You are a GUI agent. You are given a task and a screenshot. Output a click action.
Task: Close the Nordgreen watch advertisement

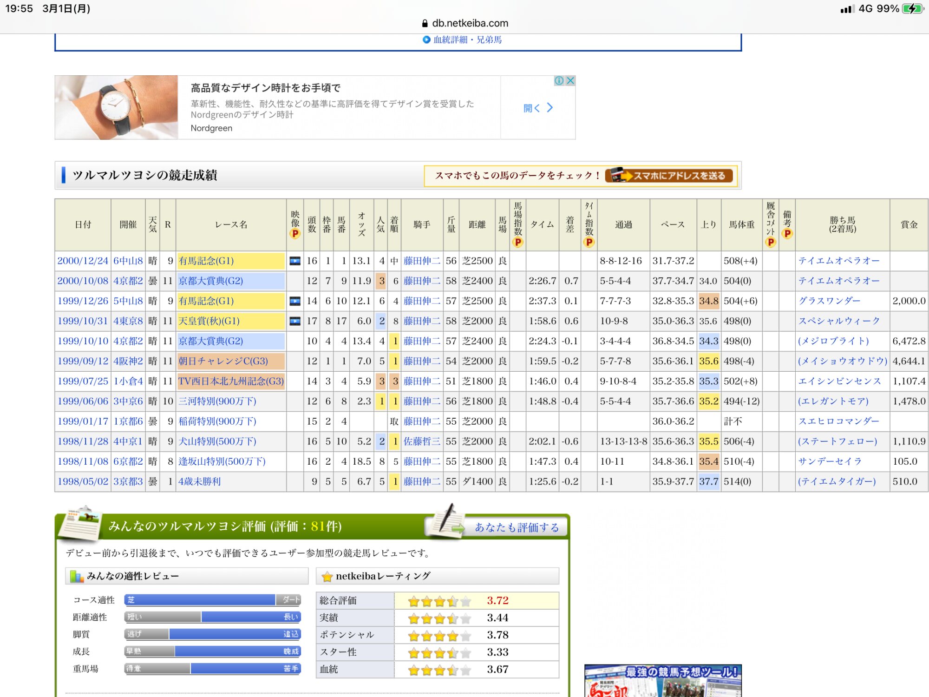[570, 81]
